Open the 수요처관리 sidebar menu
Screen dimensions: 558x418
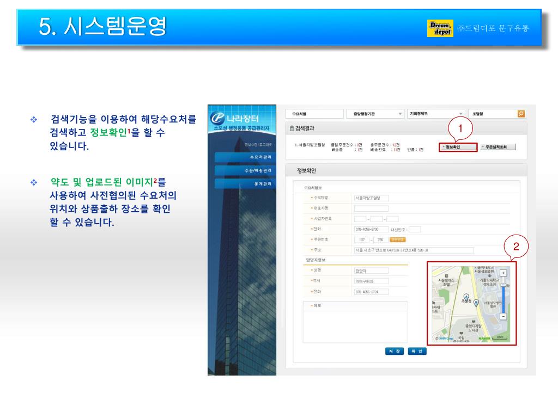click(x=245, y=157)
